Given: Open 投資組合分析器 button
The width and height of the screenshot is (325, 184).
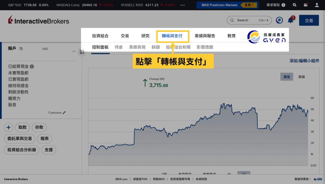Looking at the screenshot, I should (22, 150).
